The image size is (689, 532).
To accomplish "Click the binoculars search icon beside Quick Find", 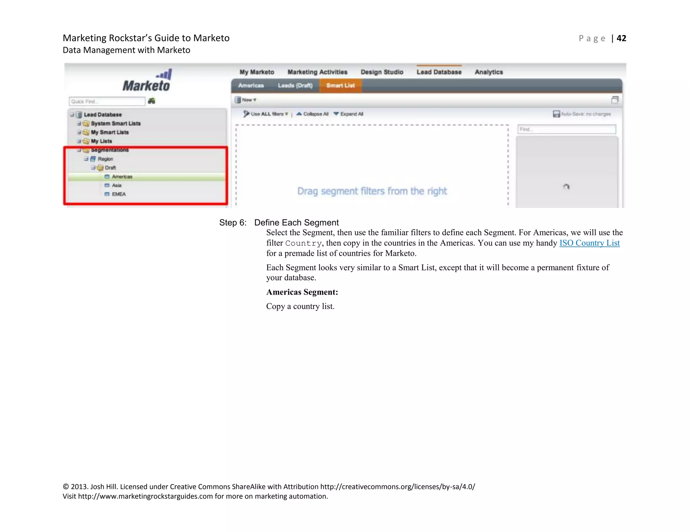I will [x=151, y=101].
